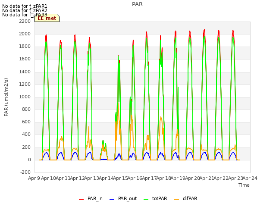
Task: Click the Apr 24 x-axis tick label
Action: [250, 178]
